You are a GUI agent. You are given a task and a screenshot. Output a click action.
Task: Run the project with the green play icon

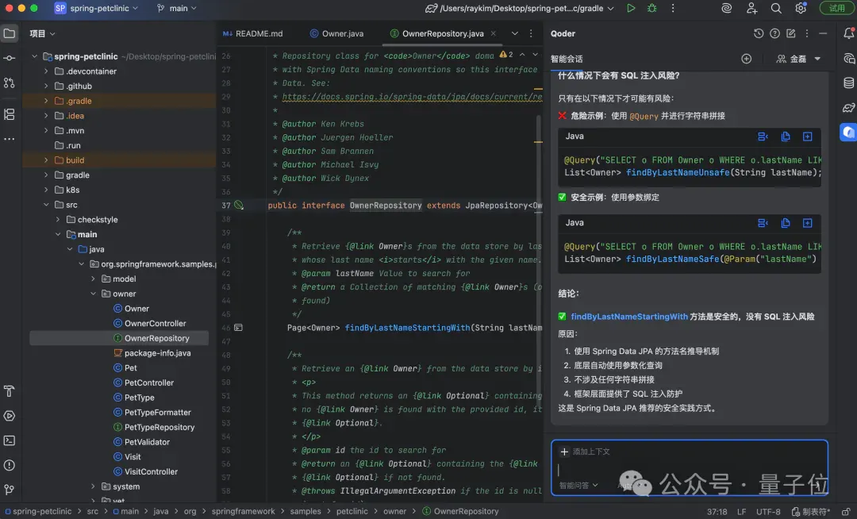pos(631,8)
